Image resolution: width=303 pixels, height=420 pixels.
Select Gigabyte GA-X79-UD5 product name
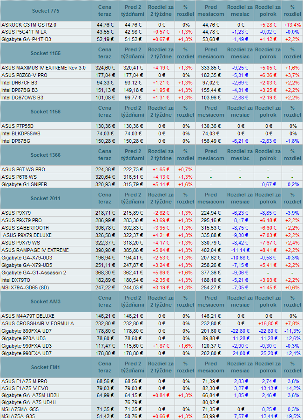tap(27, 266)
